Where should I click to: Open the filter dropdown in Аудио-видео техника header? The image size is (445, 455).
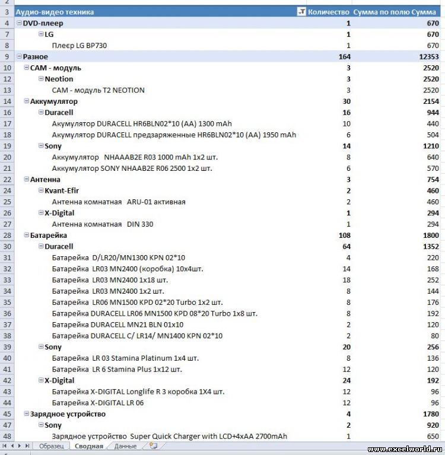301,12
